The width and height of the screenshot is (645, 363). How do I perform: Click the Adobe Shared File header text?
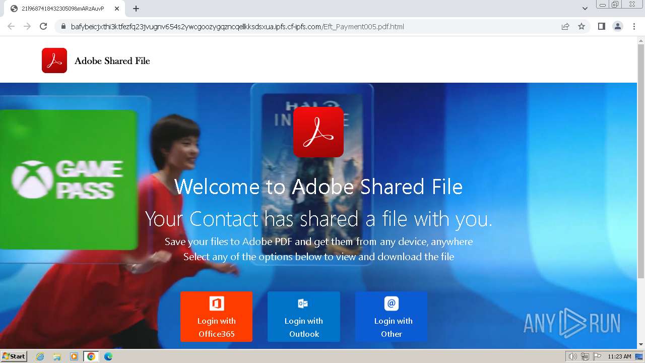coord(112,61)
